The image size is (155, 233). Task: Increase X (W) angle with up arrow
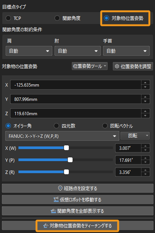tap(145, 146)
